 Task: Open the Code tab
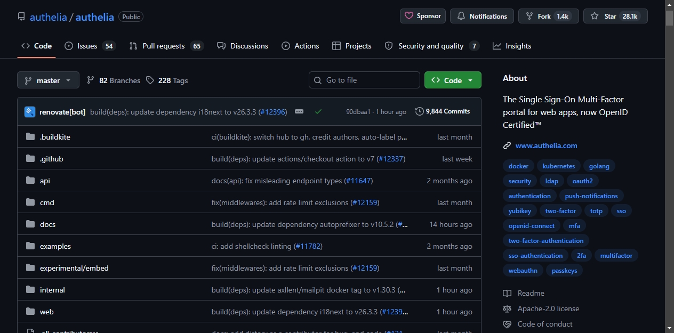(x=36, y=46)
